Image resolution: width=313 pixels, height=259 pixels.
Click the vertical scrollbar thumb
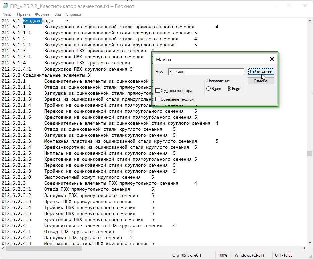click(310, 153)
